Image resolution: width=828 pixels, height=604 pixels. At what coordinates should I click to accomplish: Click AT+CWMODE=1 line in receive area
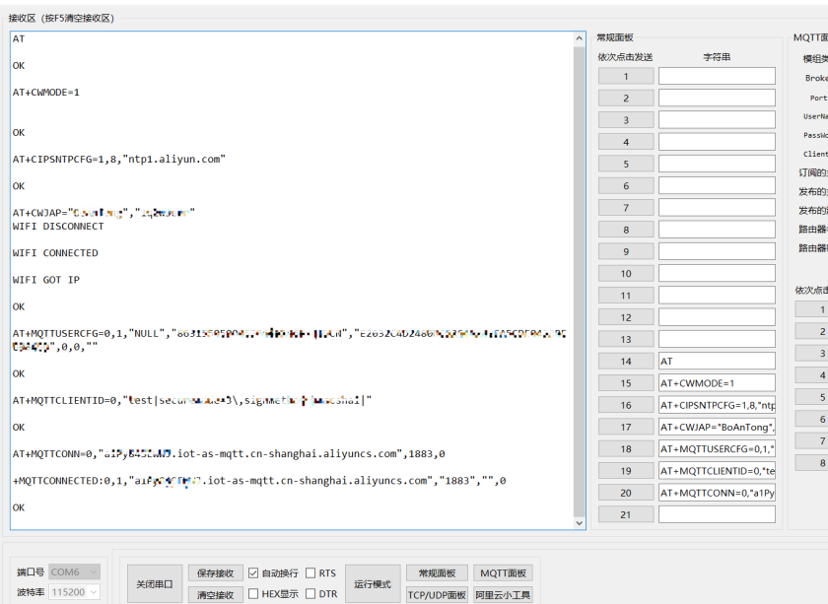[x=46, y=93]
